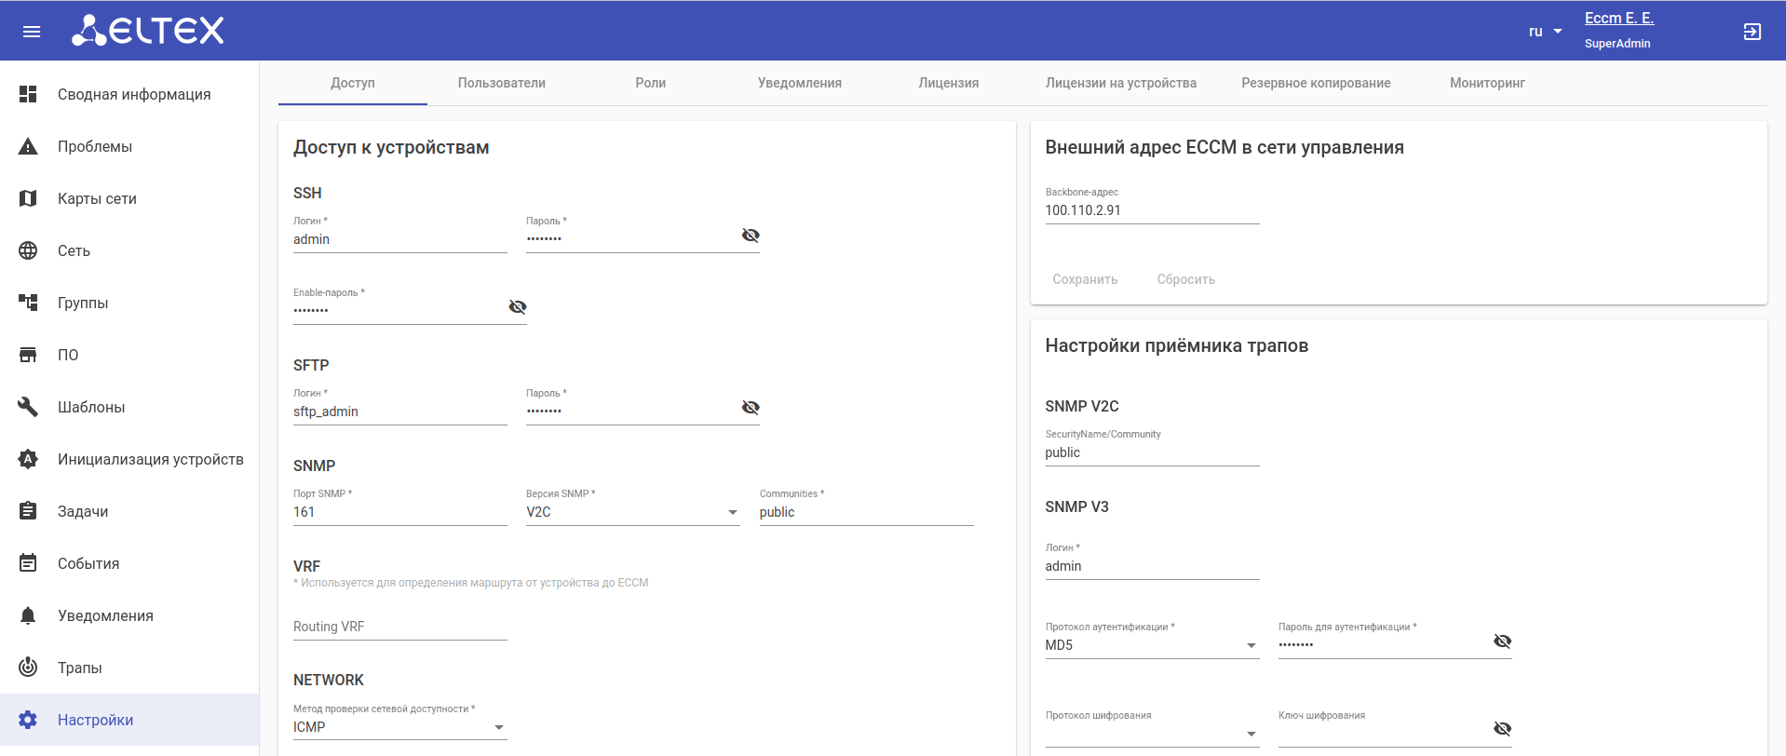
Task: Click the Backbone-адрес input field
Action: 1151,210
